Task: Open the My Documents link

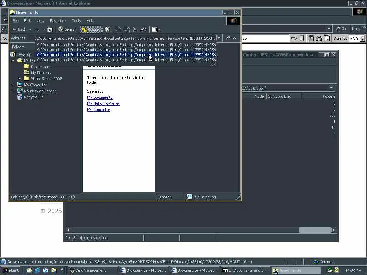Action: 100,97
